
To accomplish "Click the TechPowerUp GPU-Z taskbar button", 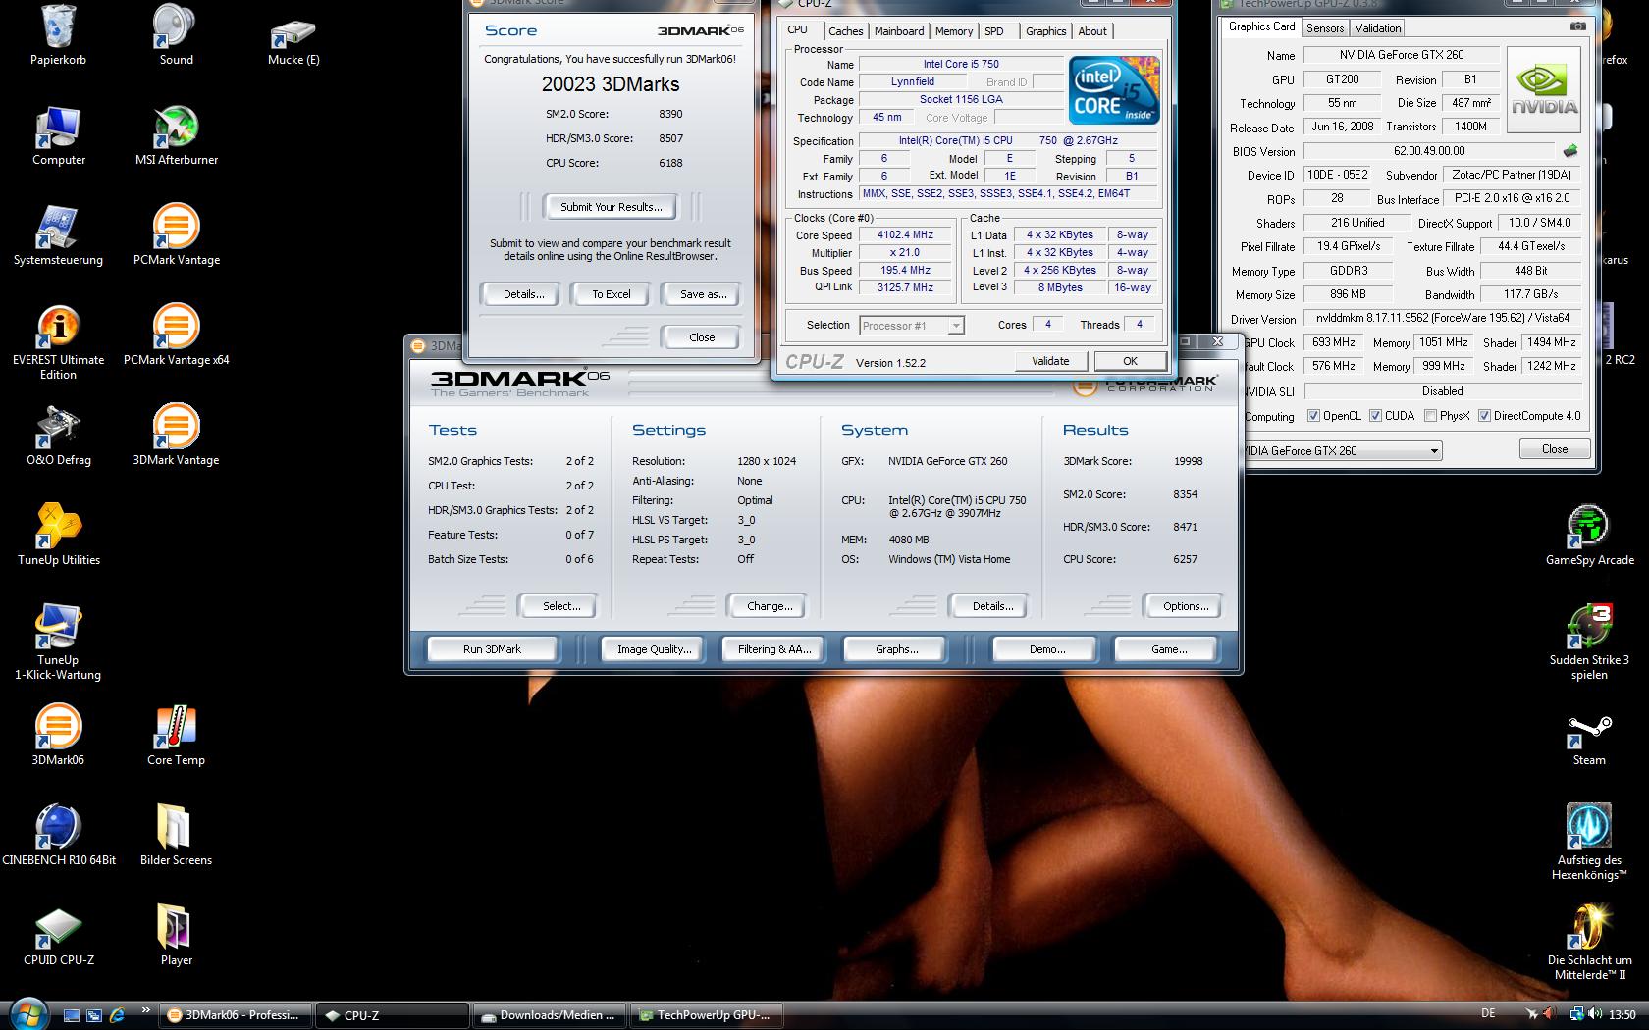I will coord(705,1015).
